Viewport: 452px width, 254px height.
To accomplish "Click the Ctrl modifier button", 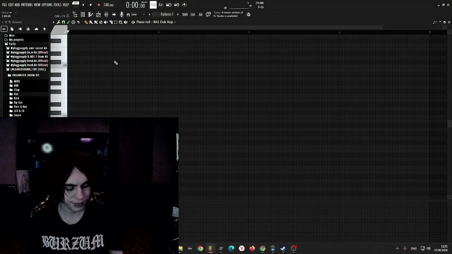I will pyautogui.click(x=193, y=14).
